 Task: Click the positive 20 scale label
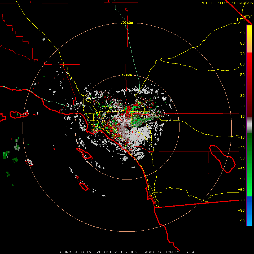242,106
